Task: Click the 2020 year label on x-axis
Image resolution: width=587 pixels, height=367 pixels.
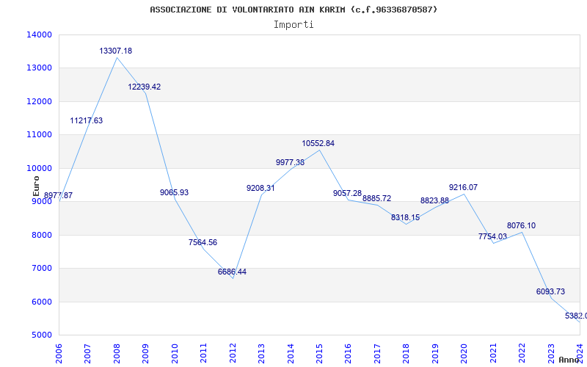Action: 464,353
